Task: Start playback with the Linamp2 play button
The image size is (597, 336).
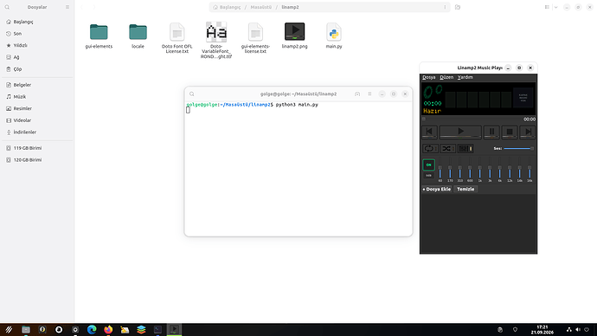Action: 460,132
